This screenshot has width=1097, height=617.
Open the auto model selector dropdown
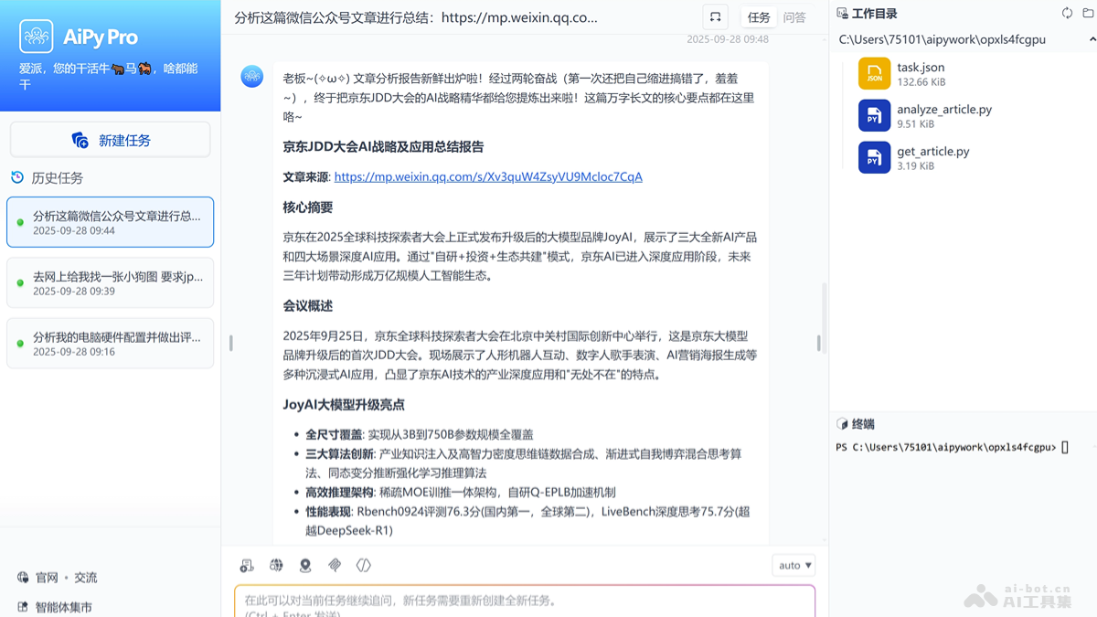coord(793,565)
